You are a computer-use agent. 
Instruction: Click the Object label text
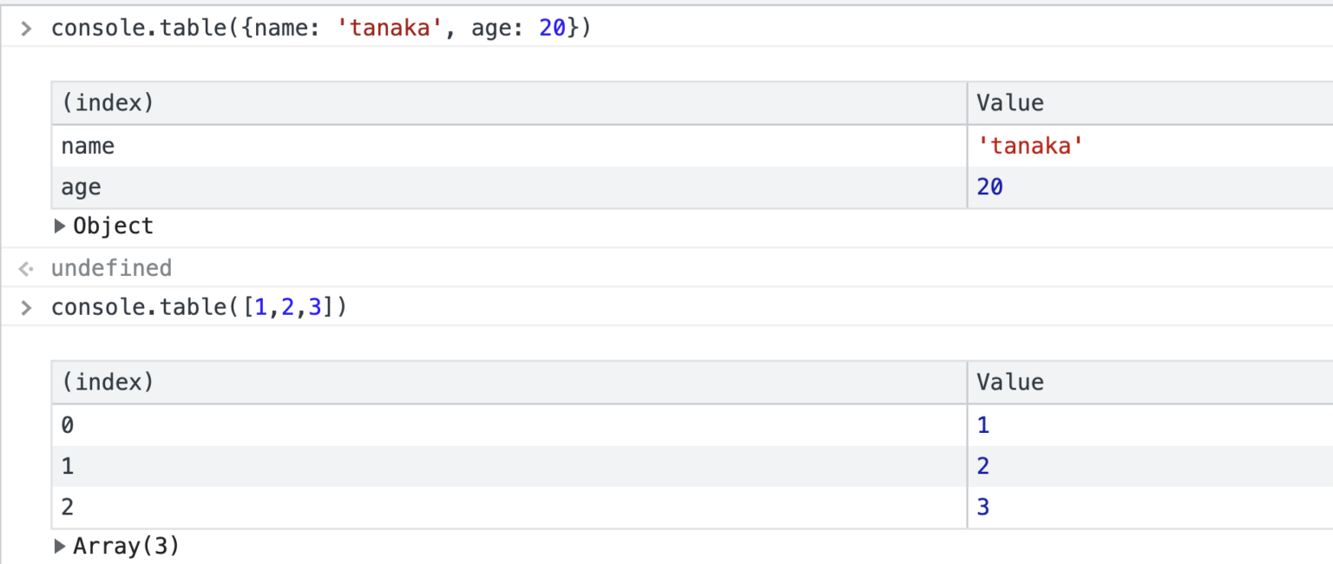(x=114, y=226)
